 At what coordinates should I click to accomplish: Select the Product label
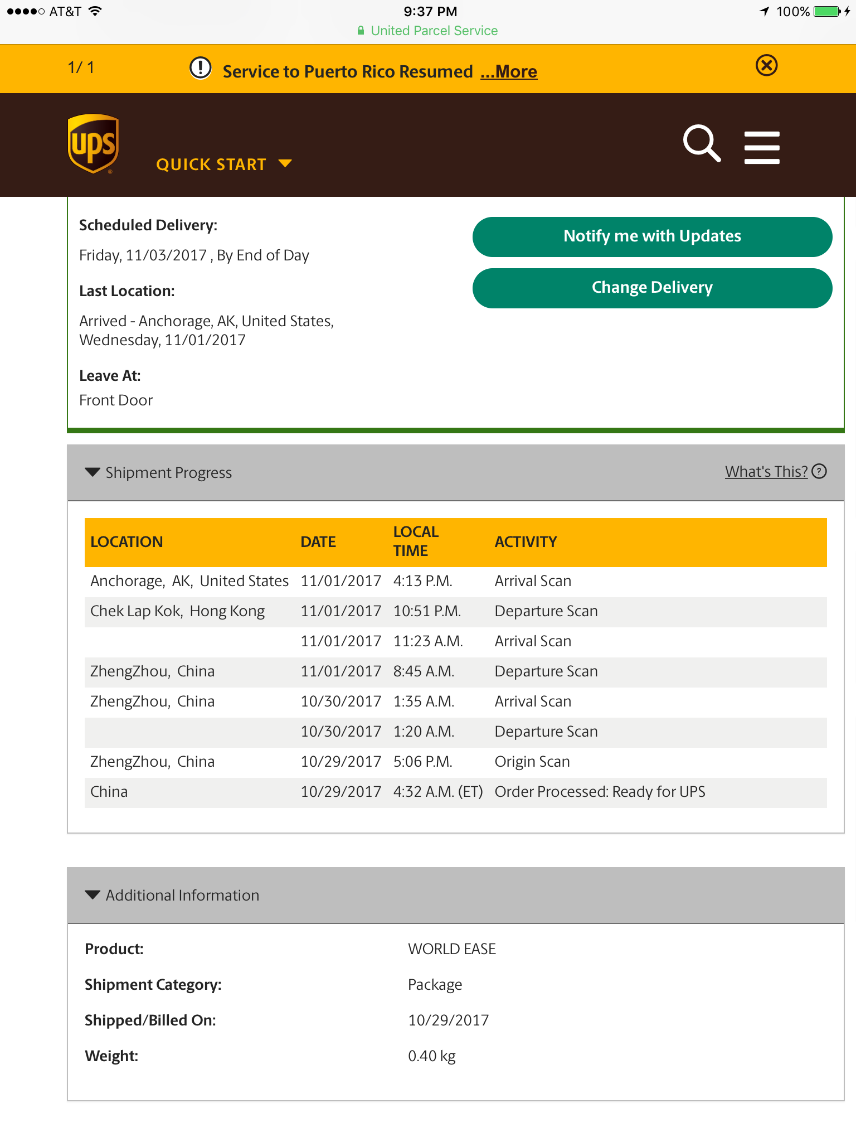pos(114,949)
